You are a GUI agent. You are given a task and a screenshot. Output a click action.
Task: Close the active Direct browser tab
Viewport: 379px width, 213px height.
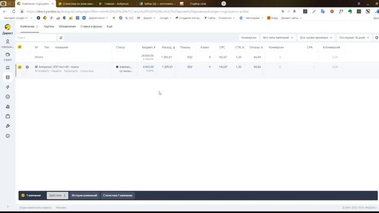click(53, 4)
